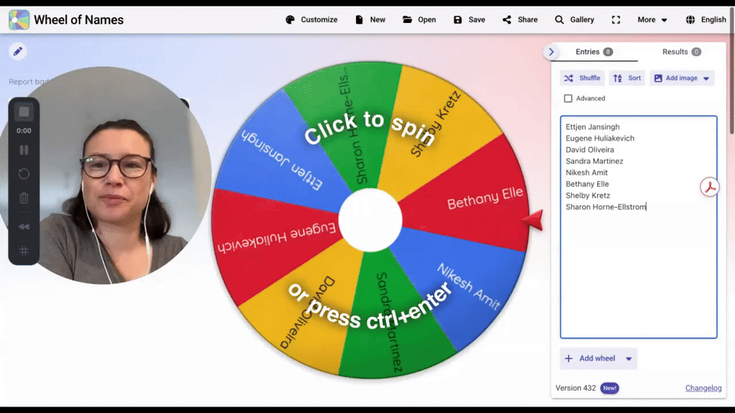This screenshot has height=413, width=735.
Task: Open the Add wheel dropdown arrow
Action: 629,359
